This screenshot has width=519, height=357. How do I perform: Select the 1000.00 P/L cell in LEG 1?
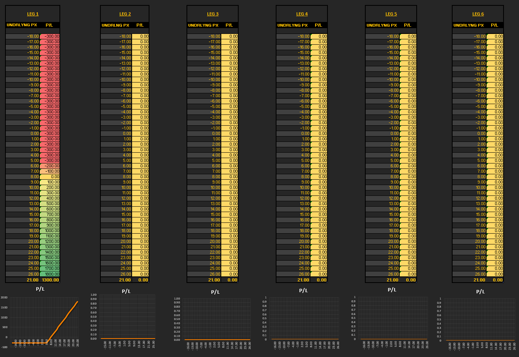50,231
